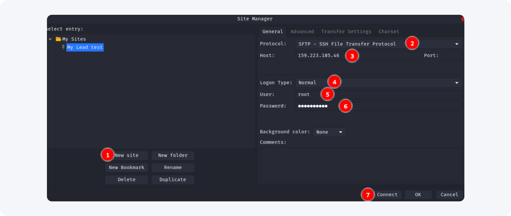Open the Charset tab

(389, 32)
